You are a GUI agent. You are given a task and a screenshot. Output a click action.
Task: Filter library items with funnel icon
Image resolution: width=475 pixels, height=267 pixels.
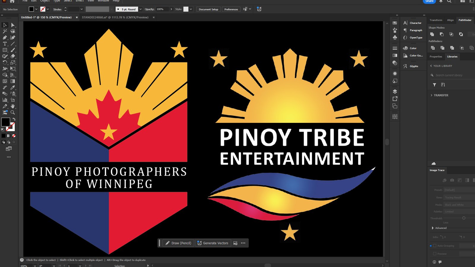click(x=434, y=85)
